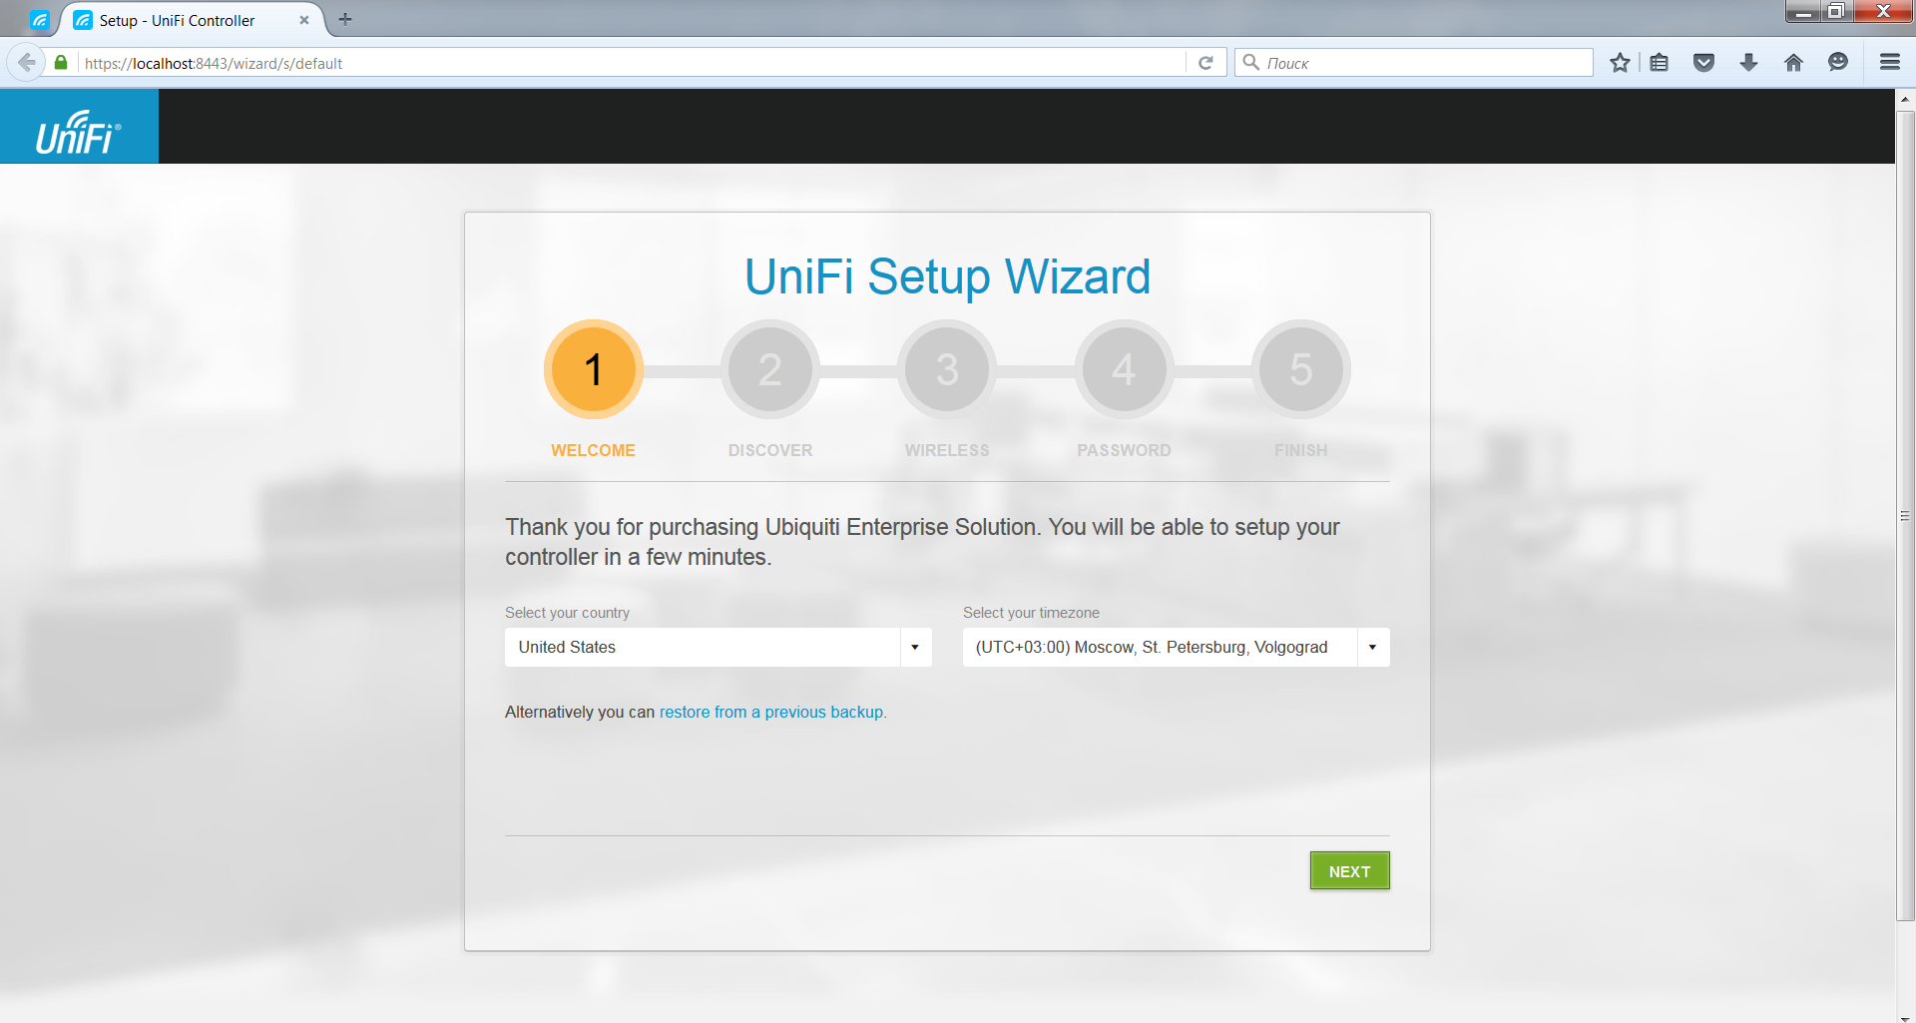Viewport: 1916px width, 1023px height.
Task: Open the Pocket icon in toolbar
Action: [1703, 63]
